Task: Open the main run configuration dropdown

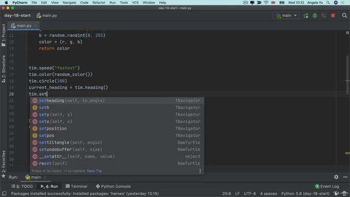Action: click(286, 16)
